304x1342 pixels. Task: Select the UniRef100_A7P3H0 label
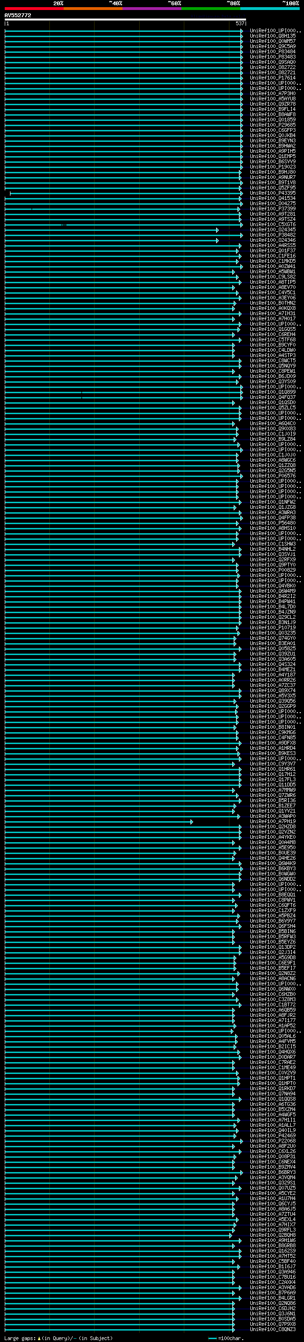coord(272,94)
